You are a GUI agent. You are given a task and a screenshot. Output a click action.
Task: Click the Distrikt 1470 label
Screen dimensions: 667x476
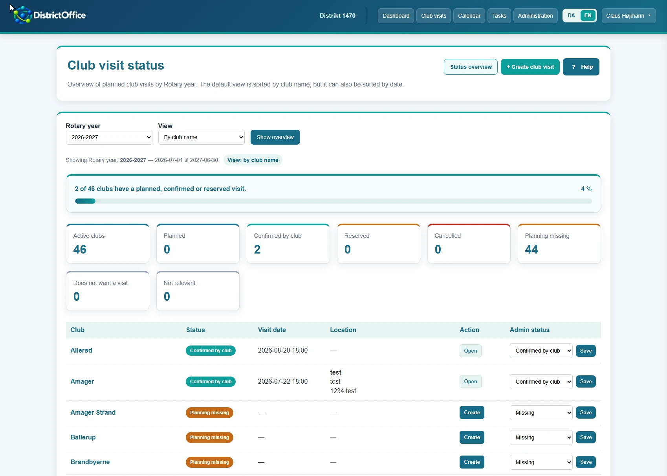337,16
